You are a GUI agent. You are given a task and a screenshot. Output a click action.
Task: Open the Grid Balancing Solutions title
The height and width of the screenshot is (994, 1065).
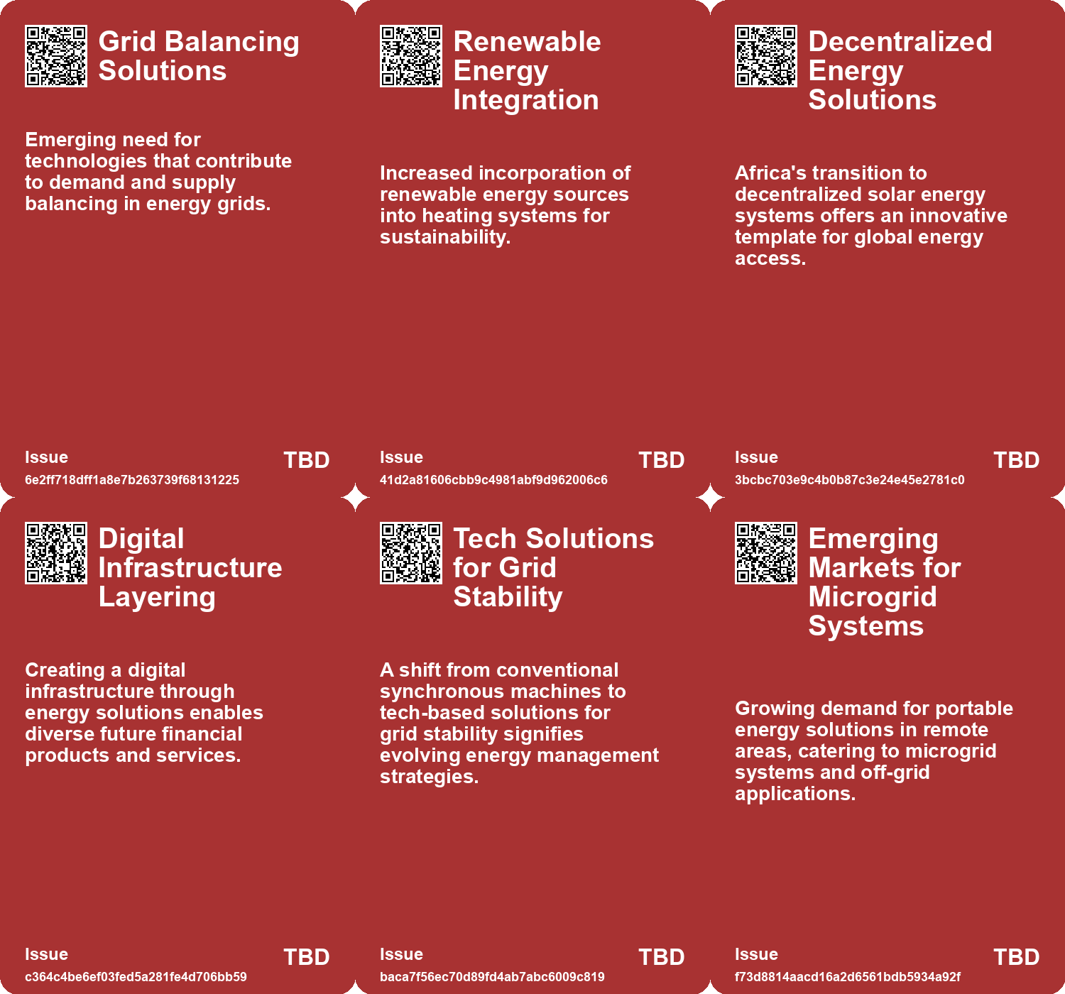point(199,56)
